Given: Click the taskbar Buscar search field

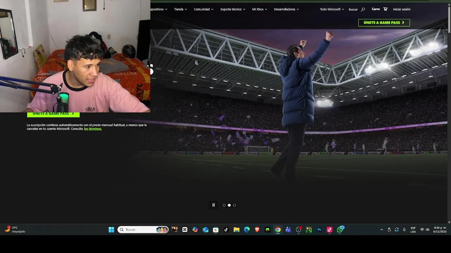Looking at the screenshot, I should click(x=143, y=229).
